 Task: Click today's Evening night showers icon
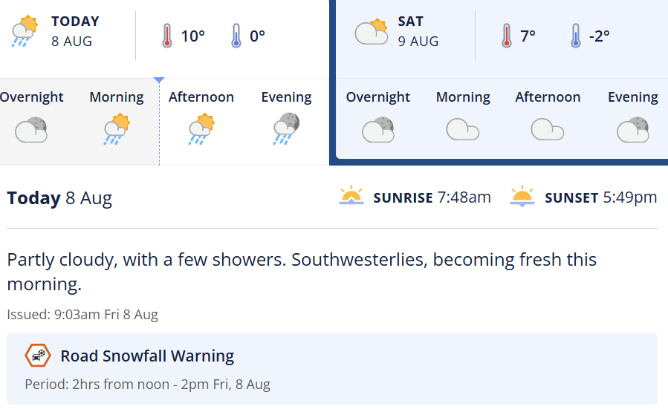pyautogui.click(x=286, y=128)
